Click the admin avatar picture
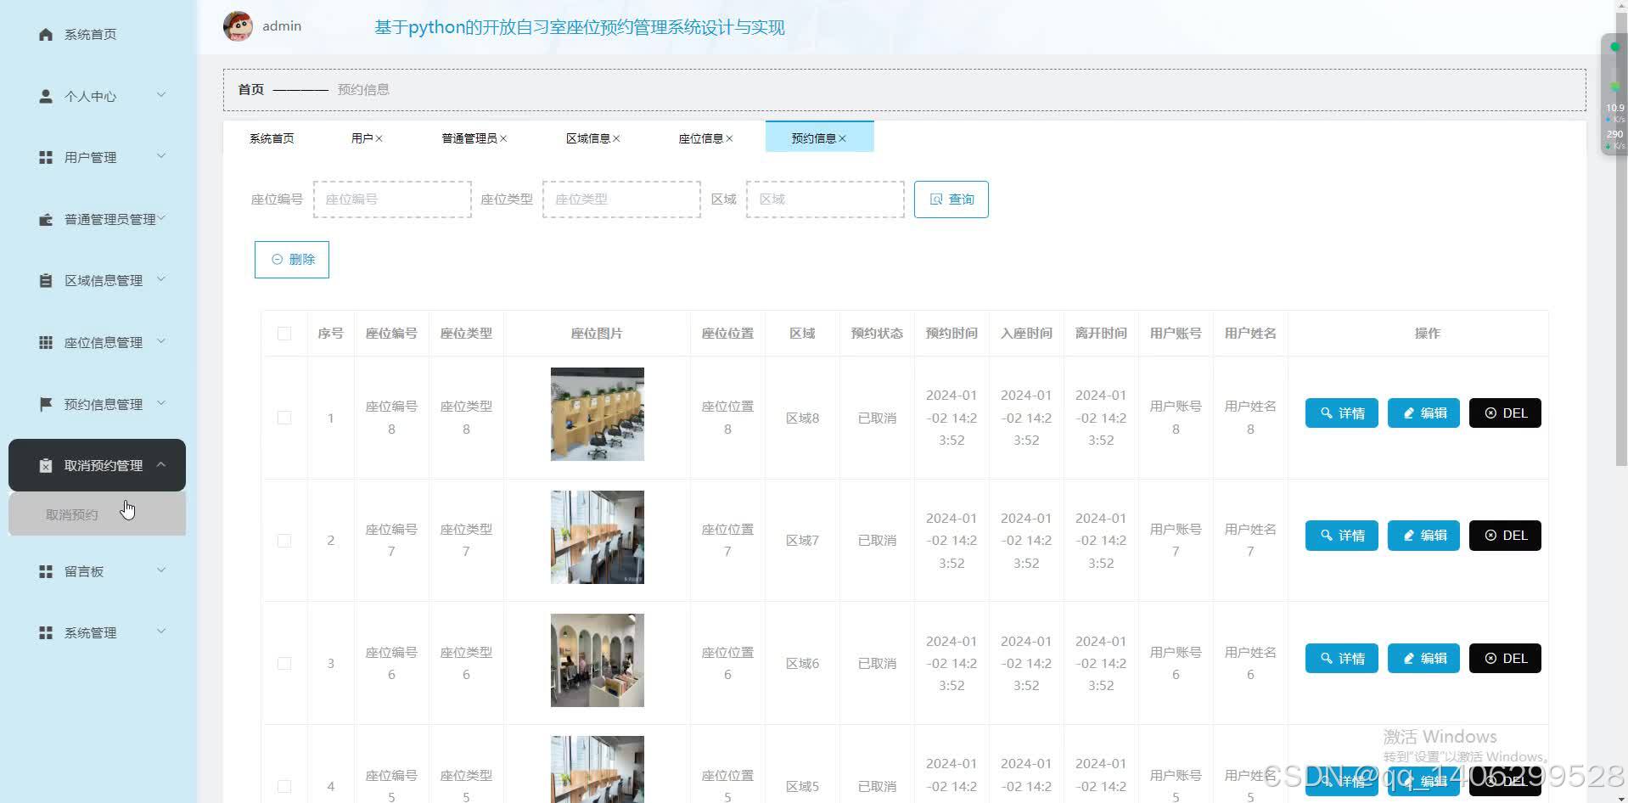This screenshot has height=803, width=1628. (x=238, y=26)
